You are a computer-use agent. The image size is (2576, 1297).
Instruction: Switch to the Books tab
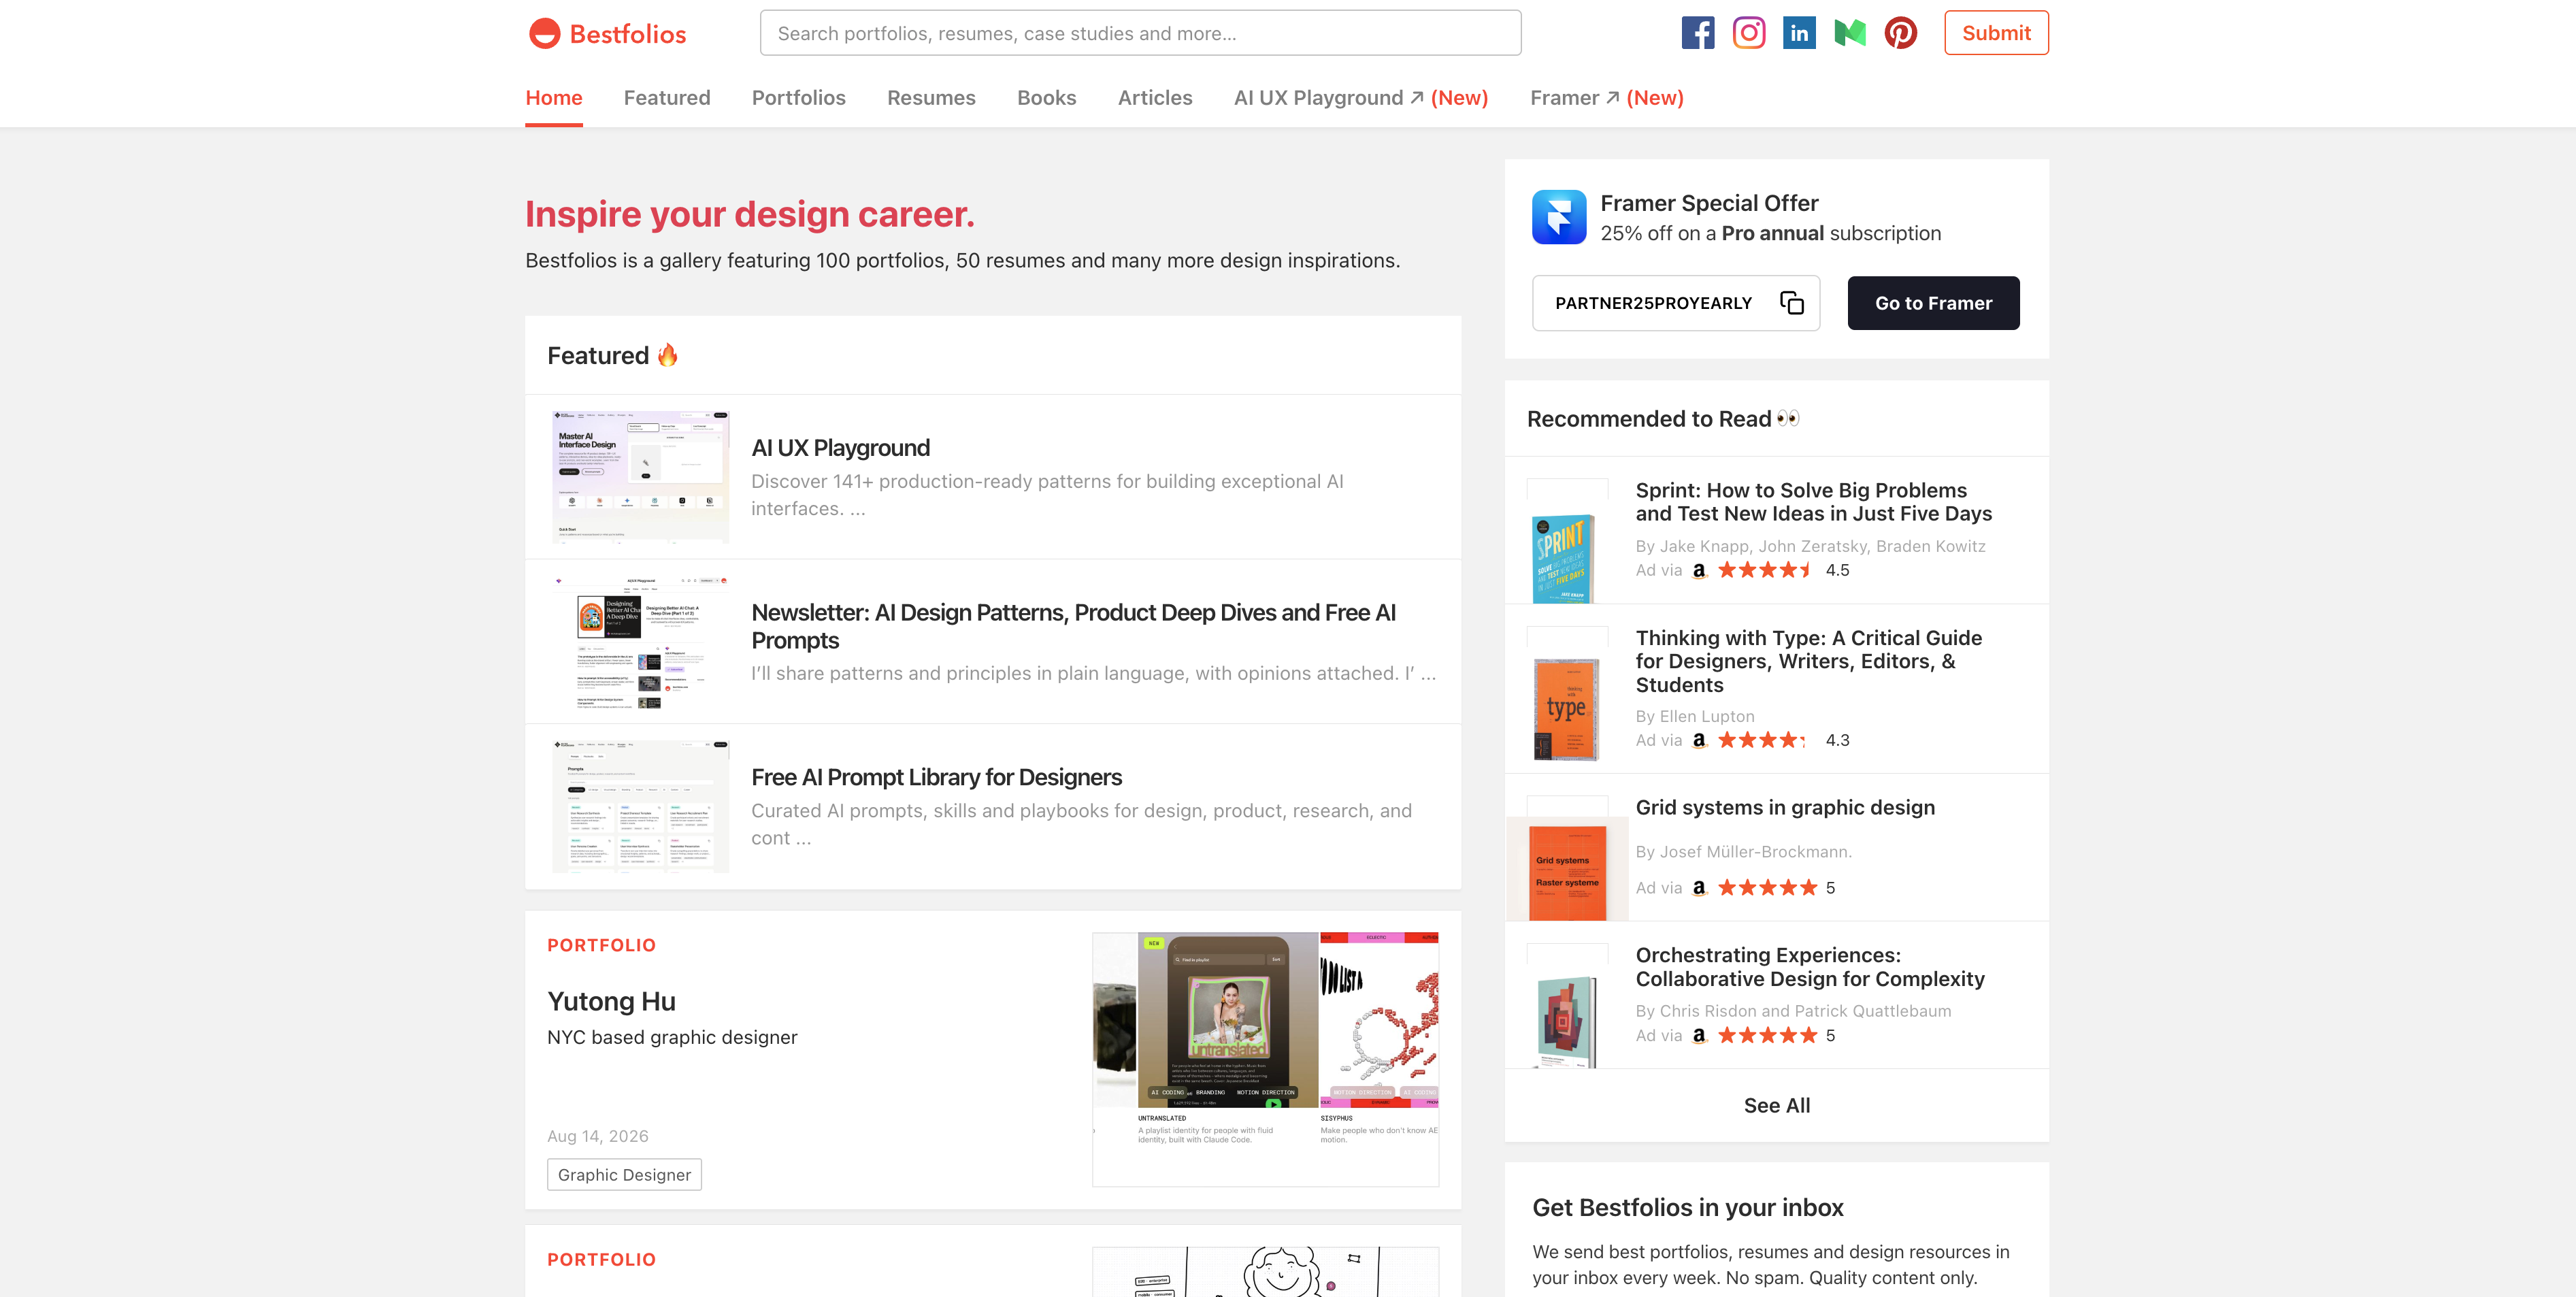click(x=1046, y=98)
